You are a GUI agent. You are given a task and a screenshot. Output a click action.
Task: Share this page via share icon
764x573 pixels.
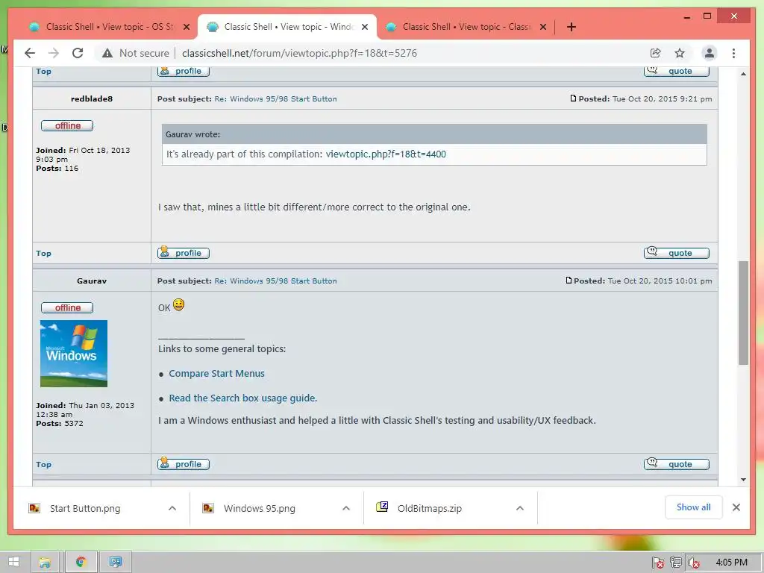pyautogui.click(x=655, y=53)
